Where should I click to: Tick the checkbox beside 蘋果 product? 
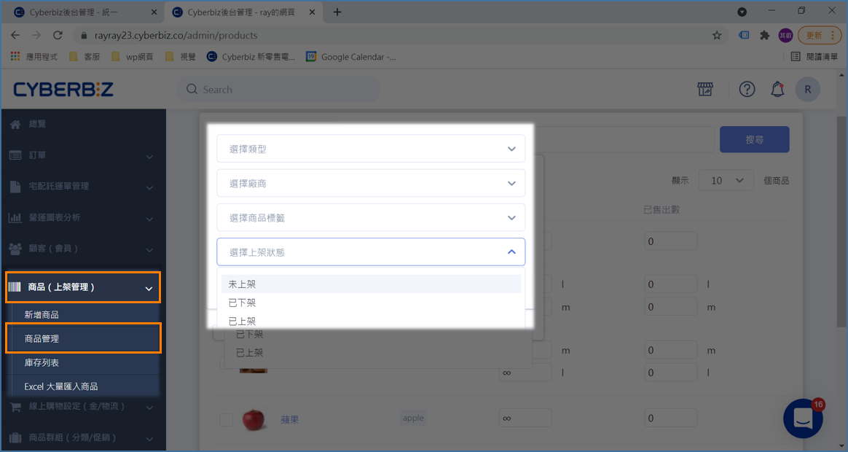pos(227,419)
